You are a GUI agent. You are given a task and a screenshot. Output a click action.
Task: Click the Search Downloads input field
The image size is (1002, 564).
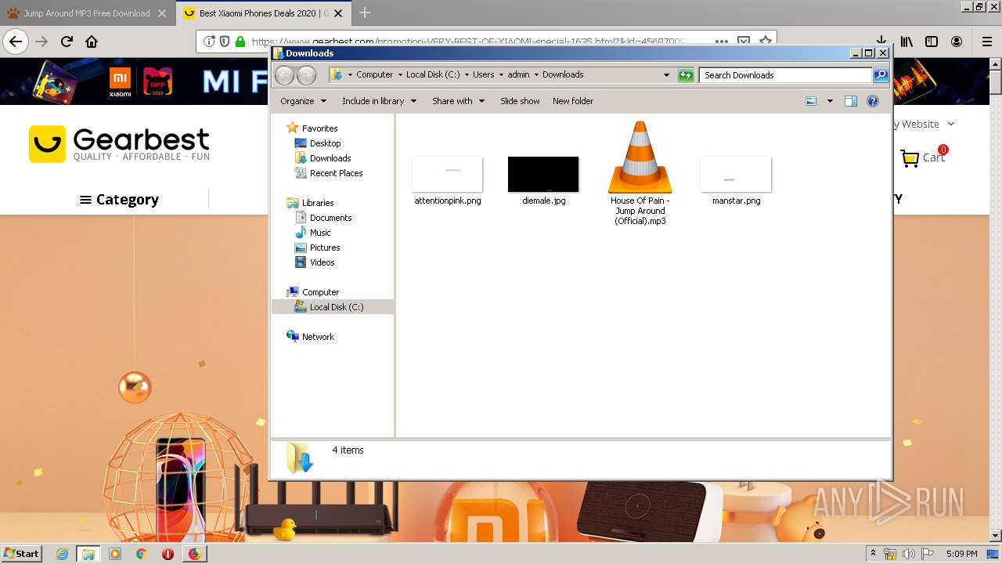785,75
